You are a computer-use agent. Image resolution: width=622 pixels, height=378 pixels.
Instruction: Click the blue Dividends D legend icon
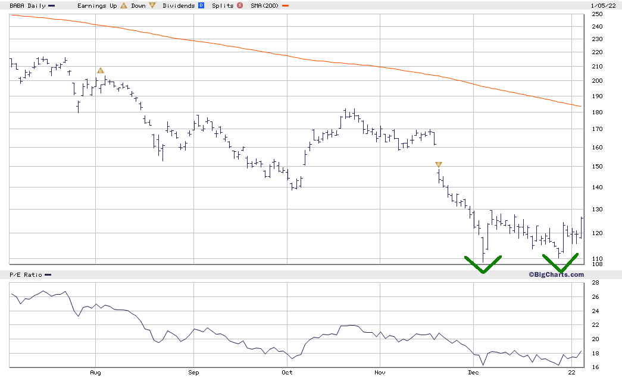coord(201,5)
